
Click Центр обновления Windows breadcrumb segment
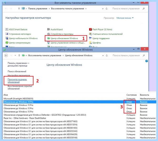(79, 55)
